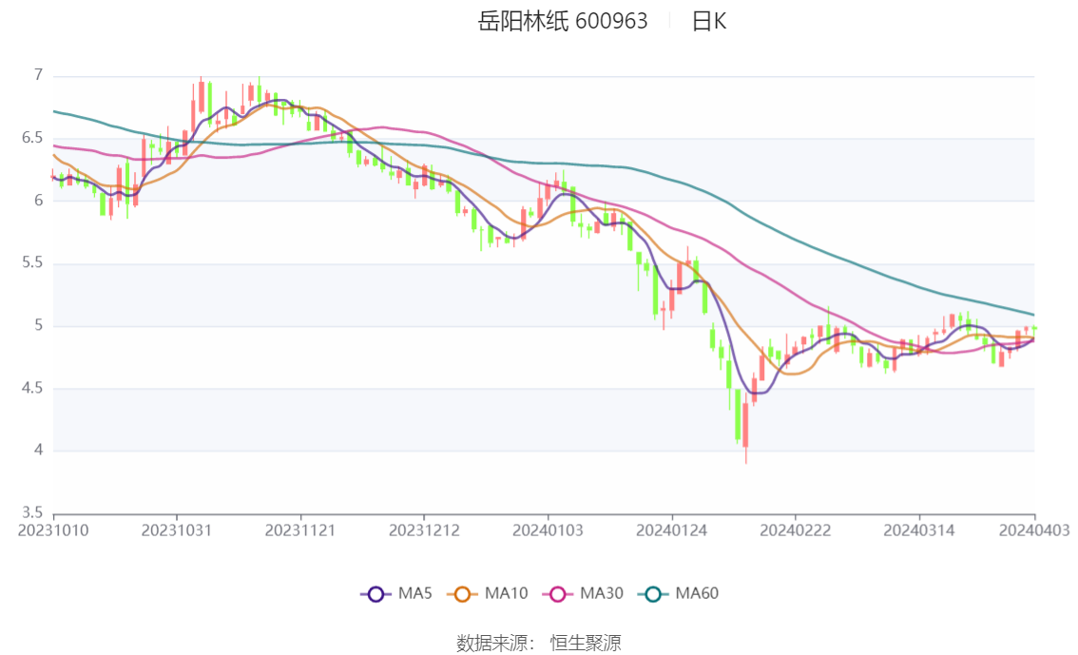This screenshot has width=1078, height=655.
Task: Select the 20240222 date axis label
Action: (x=796, y=531)
